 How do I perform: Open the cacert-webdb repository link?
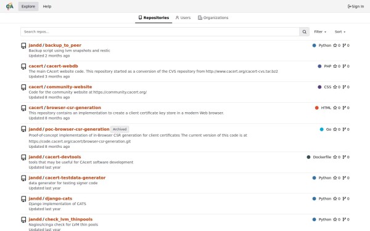pyautogui.click(x=62, y=66)
